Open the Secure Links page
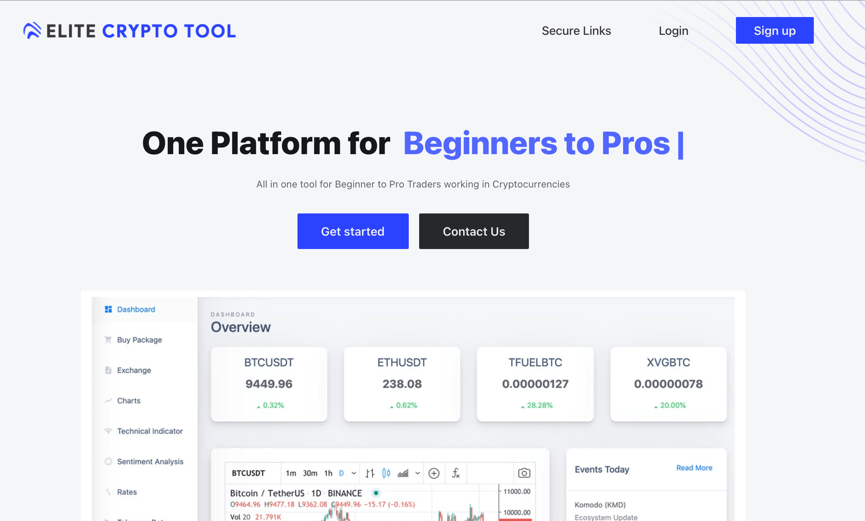The height and width of the screenshot is (521, 865). coord(576,31)
